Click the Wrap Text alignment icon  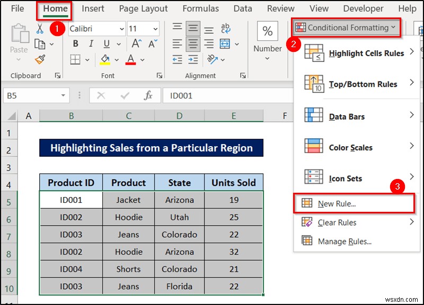[x=226, y=29]
